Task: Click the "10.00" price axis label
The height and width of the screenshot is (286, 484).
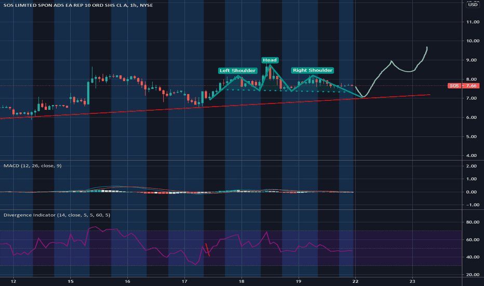Action: [473, 41]
